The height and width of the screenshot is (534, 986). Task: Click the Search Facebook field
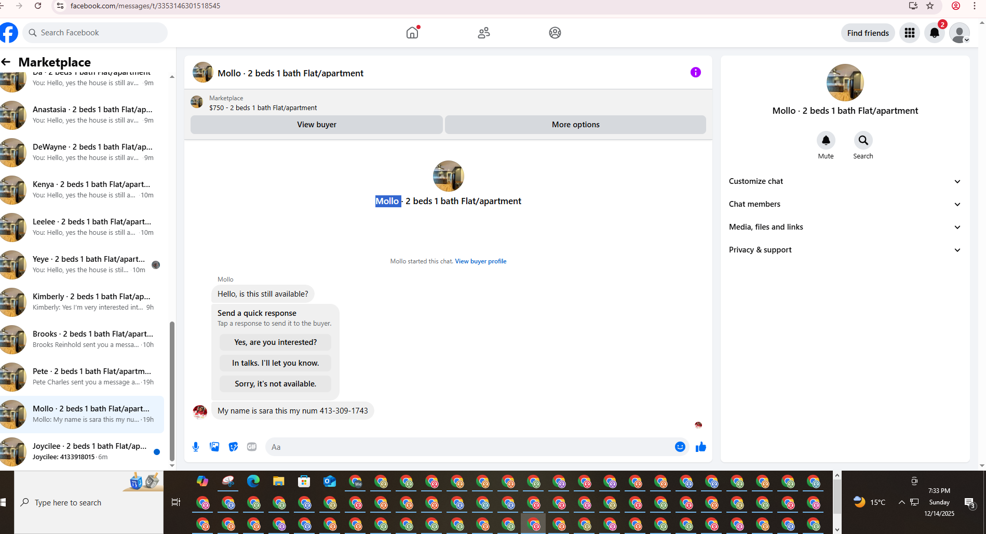95,33
